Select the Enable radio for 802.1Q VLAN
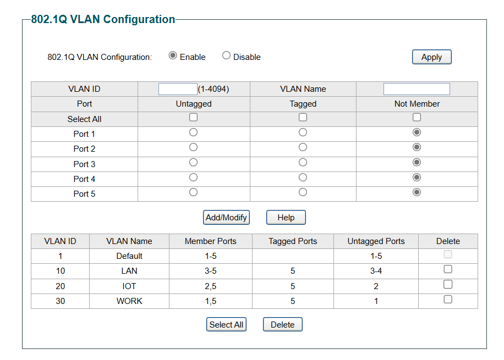The height and width of the screenshot is (360, 504). 173,56
